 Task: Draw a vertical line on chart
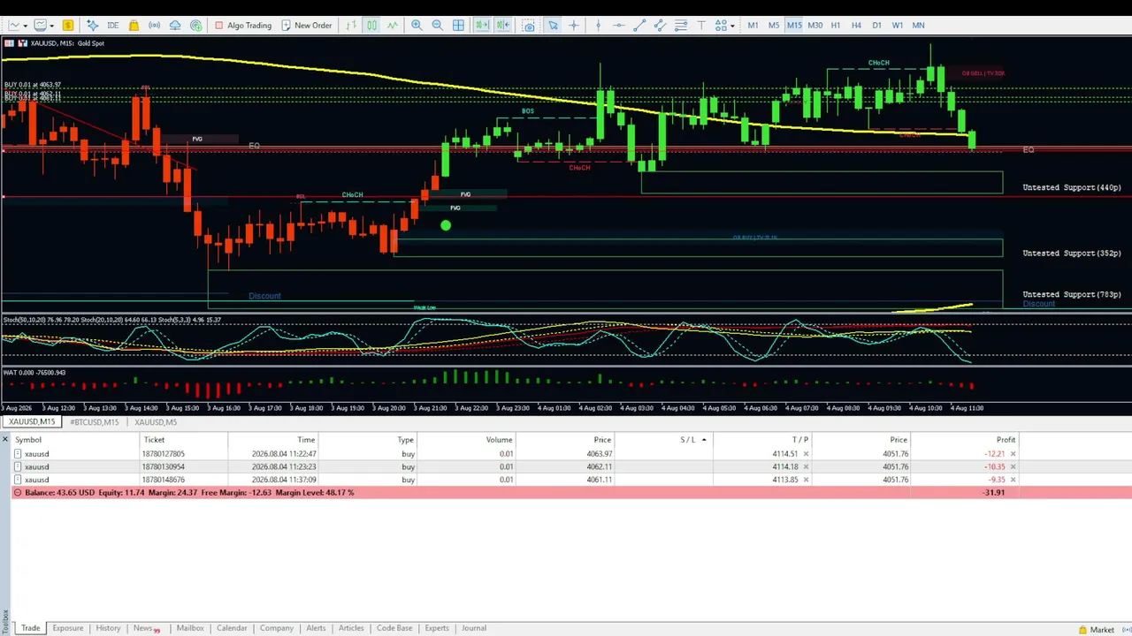pos(598,25)
